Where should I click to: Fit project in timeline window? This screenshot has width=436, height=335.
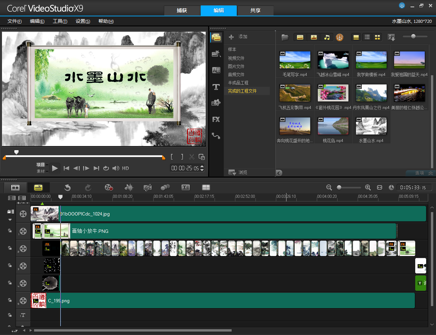click(x=380, y=188)
